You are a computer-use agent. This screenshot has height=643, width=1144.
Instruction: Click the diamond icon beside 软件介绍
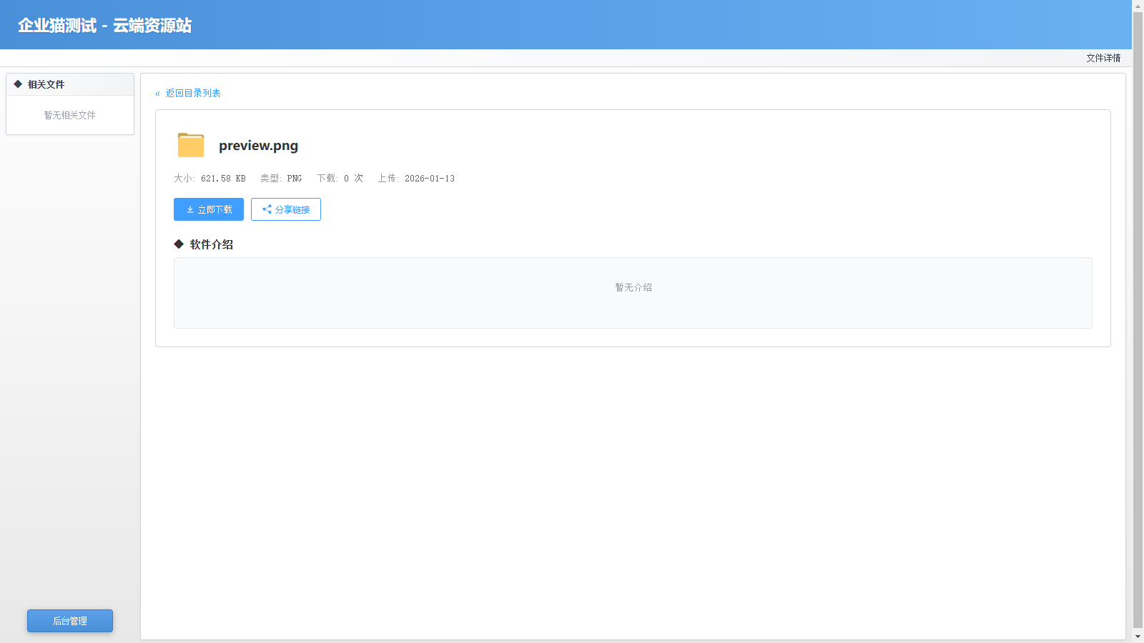click(179, 244)
